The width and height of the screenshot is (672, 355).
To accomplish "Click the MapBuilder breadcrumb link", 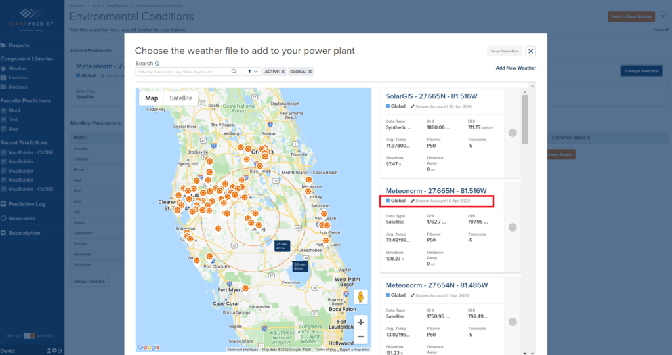I will pos(117,5).
